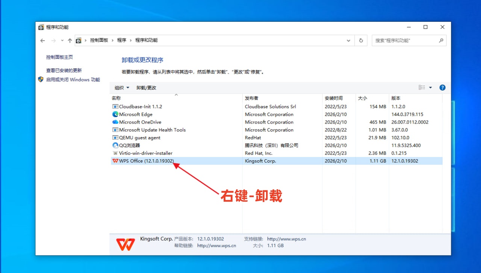Image resolution: width=481 pixels, height=273 pixels.
Task: Click the Microsoft Edge program icon
Action: [115, 115]
